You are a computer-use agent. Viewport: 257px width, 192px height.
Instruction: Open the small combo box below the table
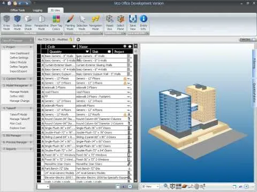click(43, 187)
